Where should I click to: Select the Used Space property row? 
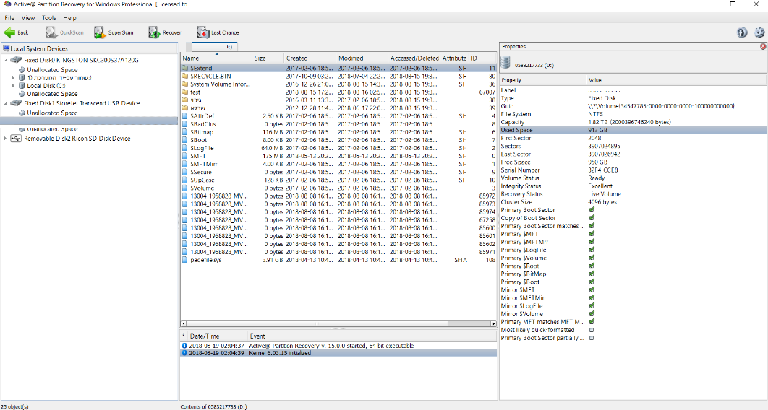633,130
